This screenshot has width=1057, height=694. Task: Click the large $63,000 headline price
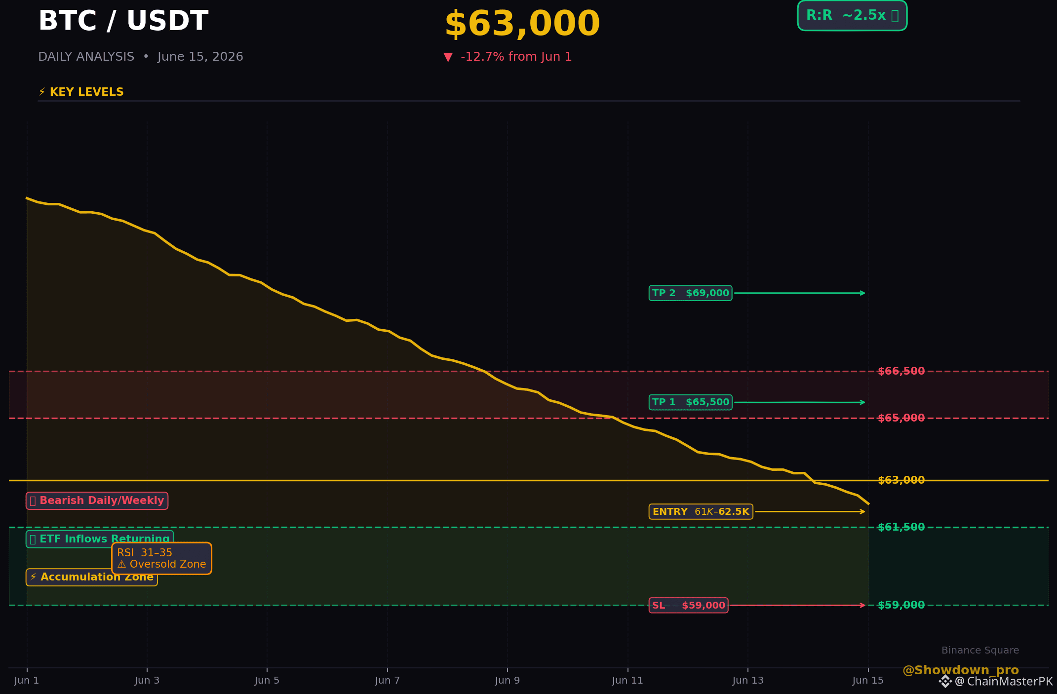[522, 24]
